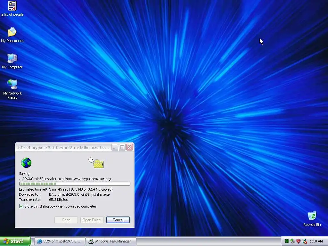Viewport: 328px width, 246px height.
Task: Click the globe icon in download dialog
Action: [26, 163]
